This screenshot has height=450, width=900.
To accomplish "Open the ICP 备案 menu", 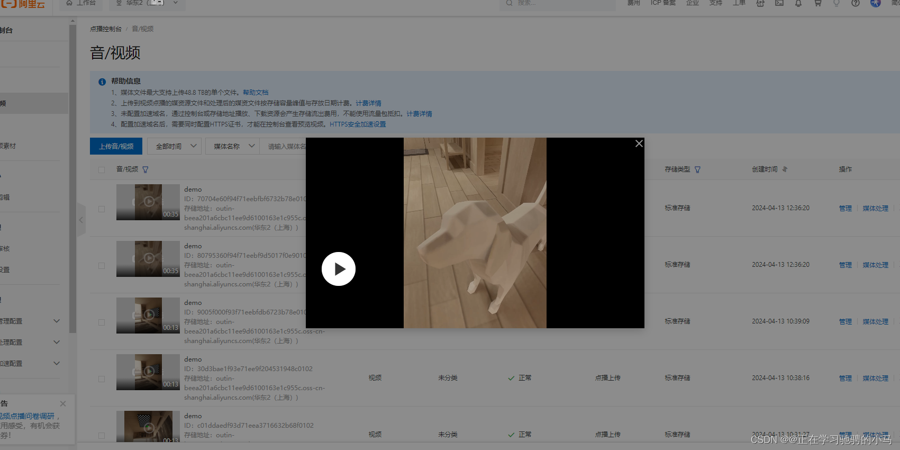I will (x=663, y=3).
